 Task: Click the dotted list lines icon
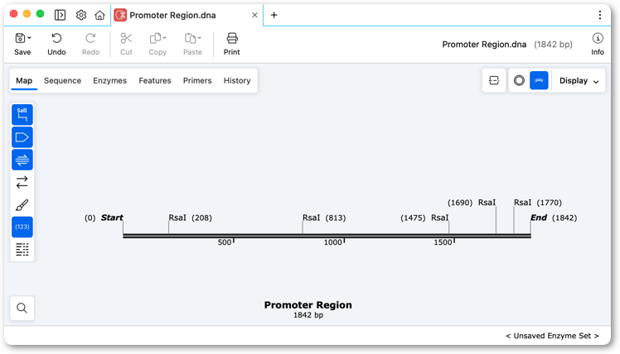(22, 250)
